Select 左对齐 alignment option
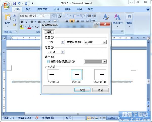Image resolution: width=152 pixels, height=122 pixels. pos(53,75)
